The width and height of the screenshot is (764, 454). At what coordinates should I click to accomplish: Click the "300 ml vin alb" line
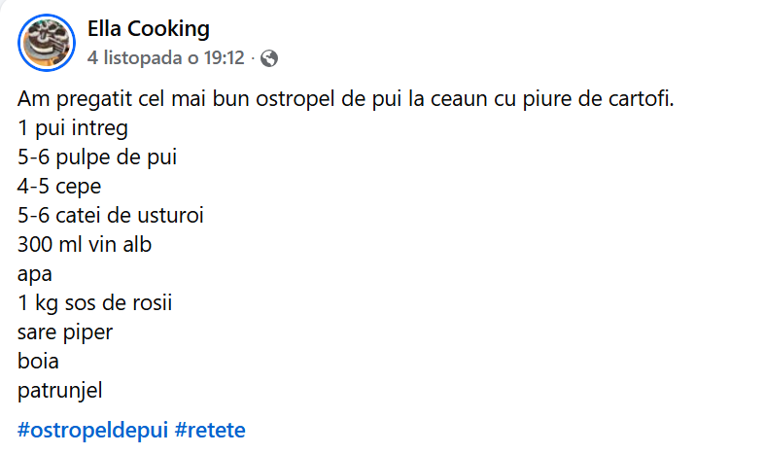[85, 245]
